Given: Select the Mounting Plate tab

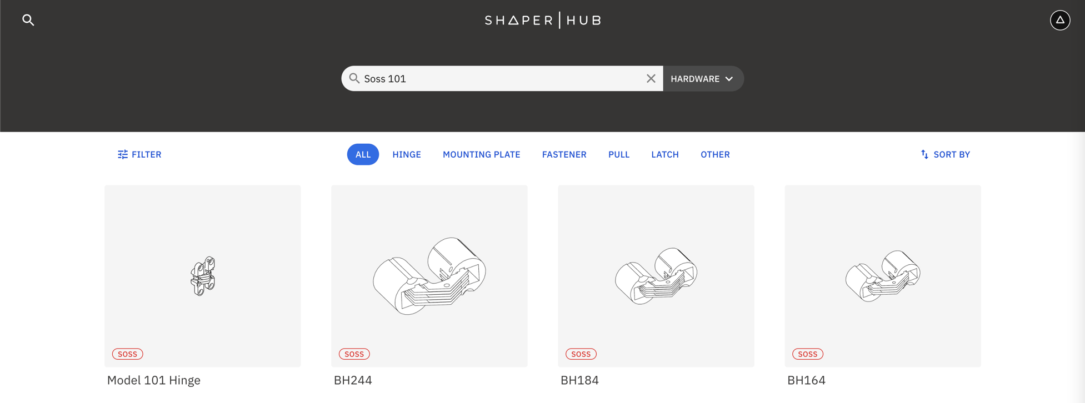Looking at the screenshot, I should click(481, 154).
